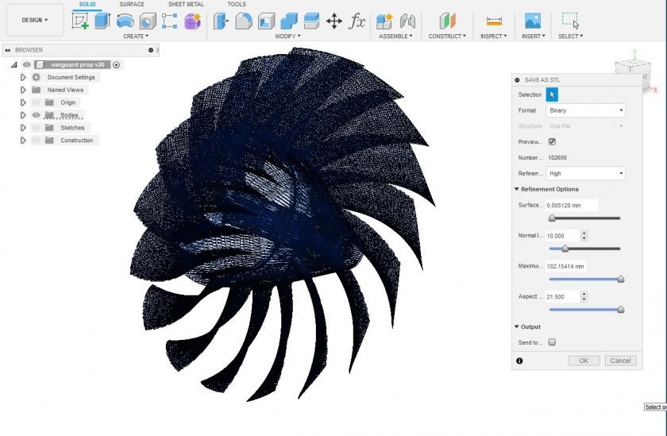Click the Normal deviation slider handle
Viewport: 667px width, 436px height.
pyautogui.click(x=565, y=249)
